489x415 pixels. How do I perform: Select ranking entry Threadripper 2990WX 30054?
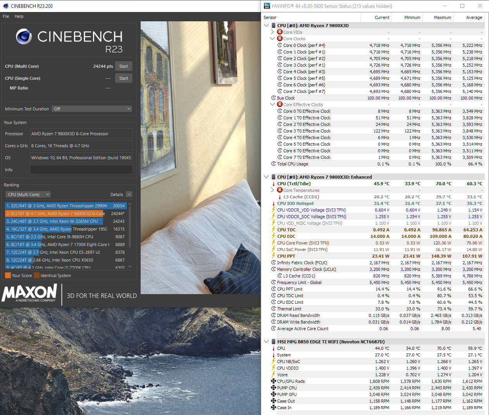pos(66,206)
